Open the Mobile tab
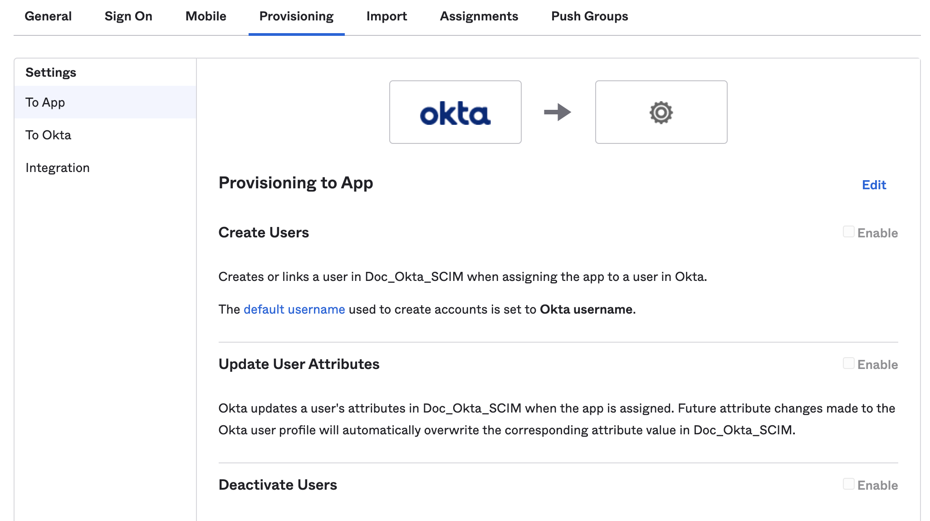Screen dimensions: 930x521 coord(206,16)
